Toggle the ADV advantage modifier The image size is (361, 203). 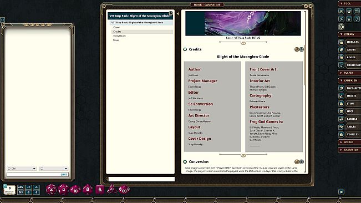(21, 187)
